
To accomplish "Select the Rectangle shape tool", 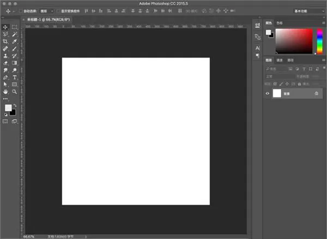I will pos(14,84).
